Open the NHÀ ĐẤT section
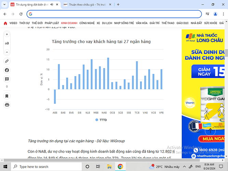 pos(196,23)
